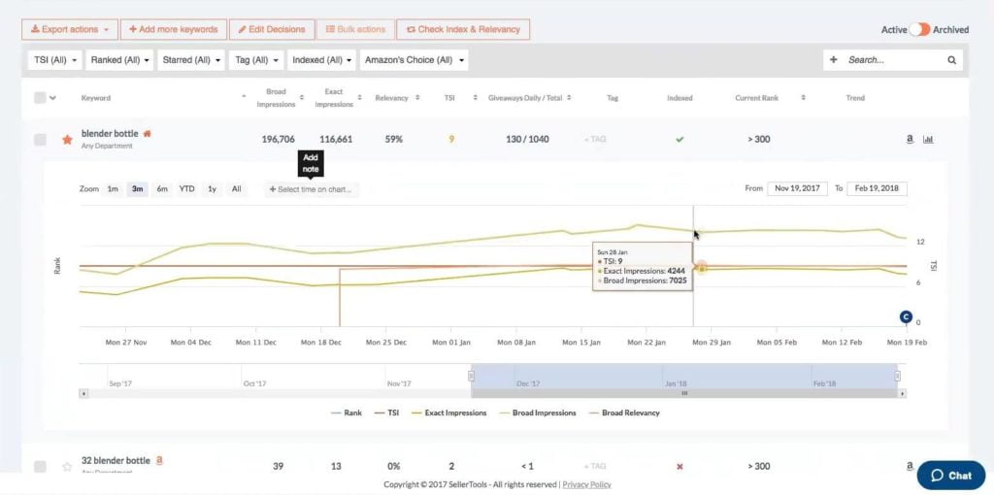Check the select-all keywords checkbox

[x=40, y=98]
